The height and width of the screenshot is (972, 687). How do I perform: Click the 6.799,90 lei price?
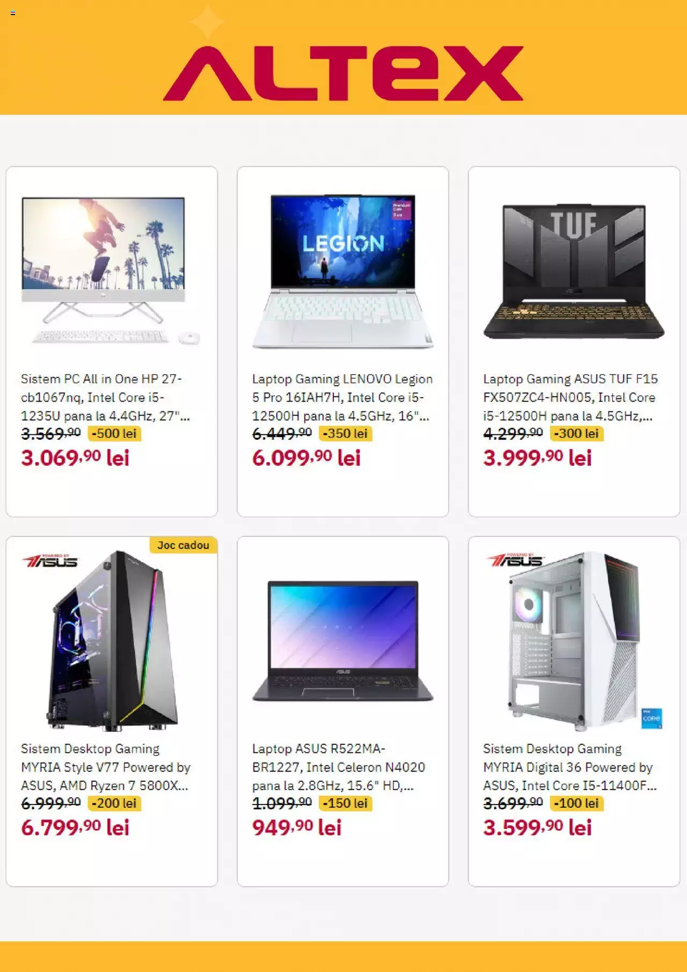tap(75, 828)
